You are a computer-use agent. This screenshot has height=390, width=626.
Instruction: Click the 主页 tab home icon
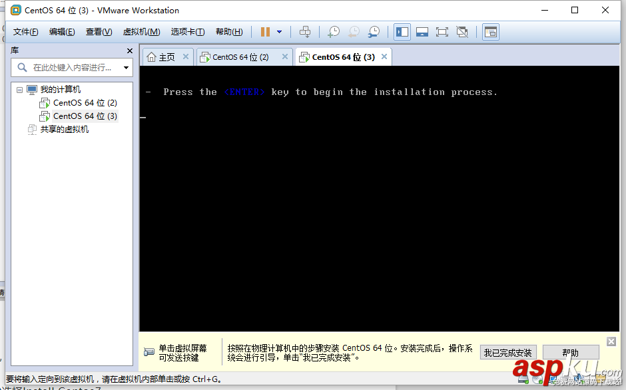pos(151,57)
